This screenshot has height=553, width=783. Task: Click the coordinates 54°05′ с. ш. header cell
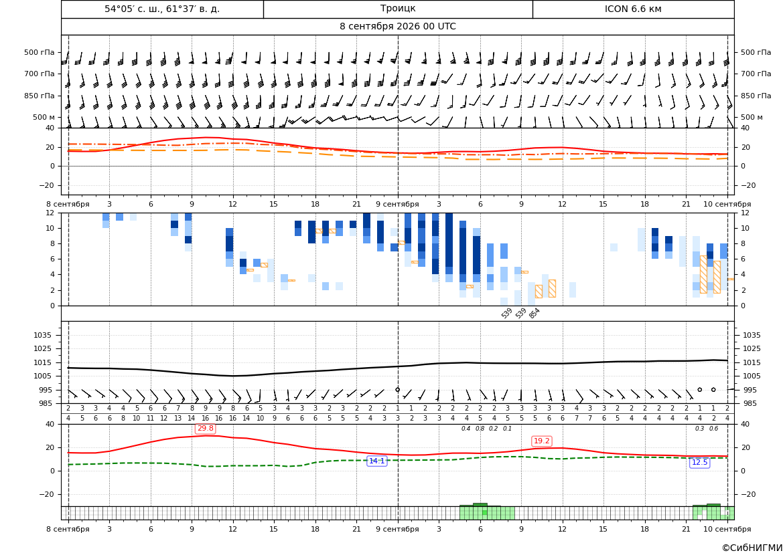162,9
